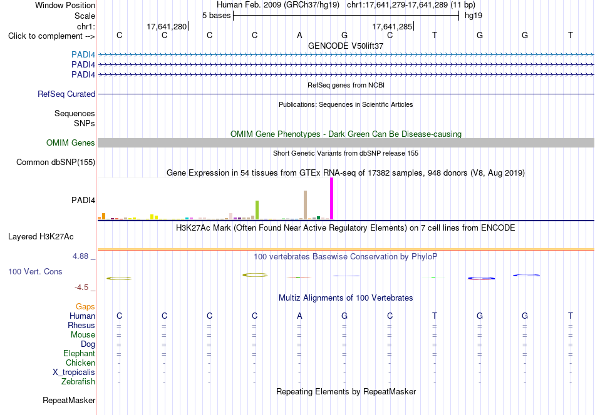Click the 'Click to complement -->' label
The height and width of the screenshot is (415, 595).
[x=51, y=36]
